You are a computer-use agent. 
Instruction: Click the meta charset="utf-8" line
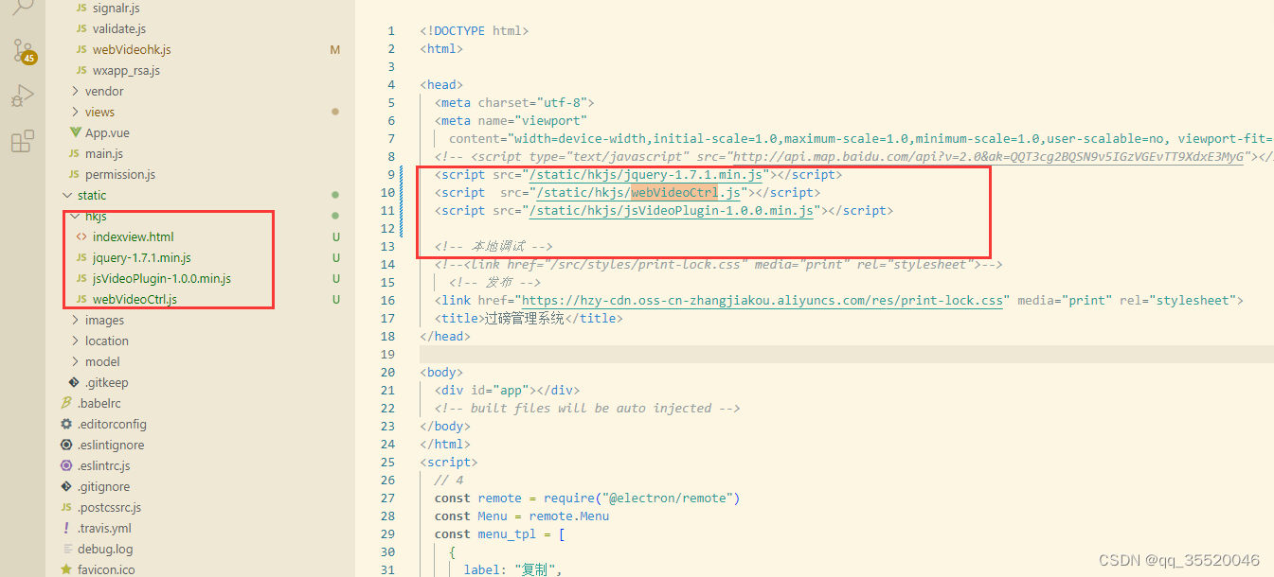click(x=514, y=102)
